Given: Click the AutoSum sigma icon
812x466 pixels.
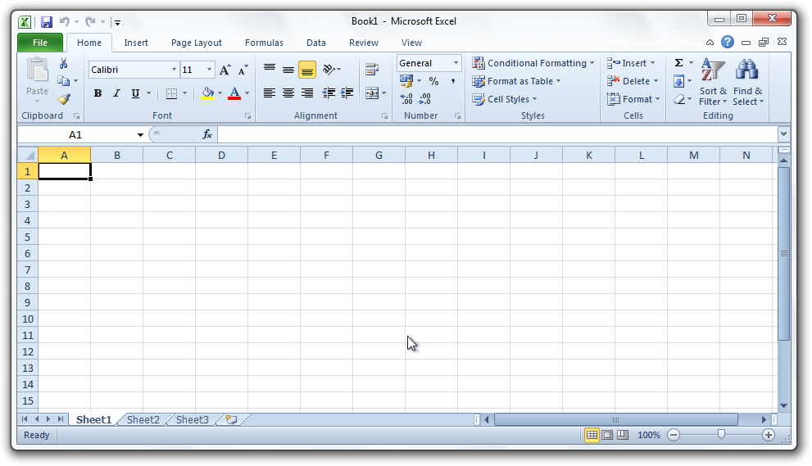Looking at the screenshot, I should click(x=678, y=63).
